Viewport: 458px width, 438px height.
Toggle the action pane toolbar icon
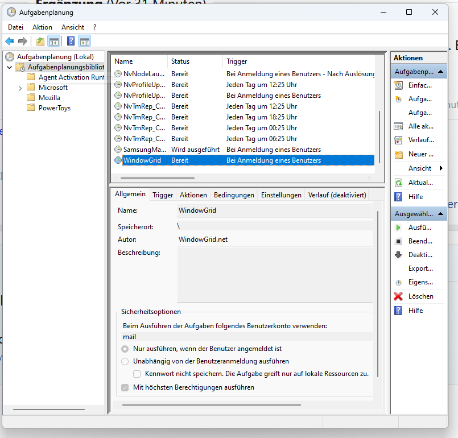pos(85,41)
